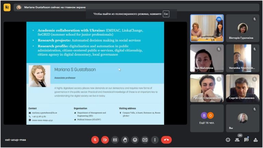
Task: Select Вікторія Гурочкіна's participant tile
Action: click(x=242, y=28)
